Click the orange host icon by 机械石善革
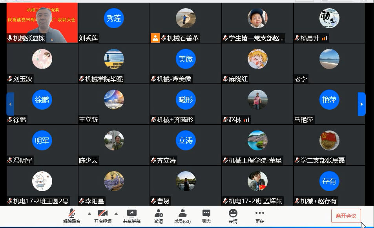The height and width of the screenshot is (228, 374). [155, 38]
